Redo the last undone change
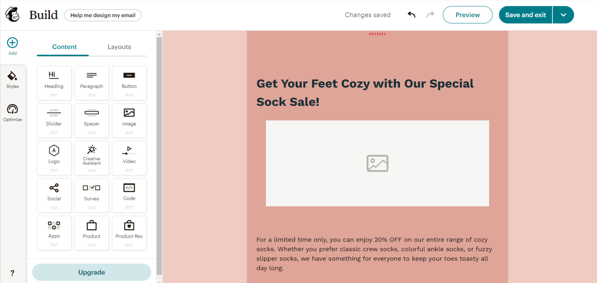Screen dimensions: 597x283 click(431, 15)
